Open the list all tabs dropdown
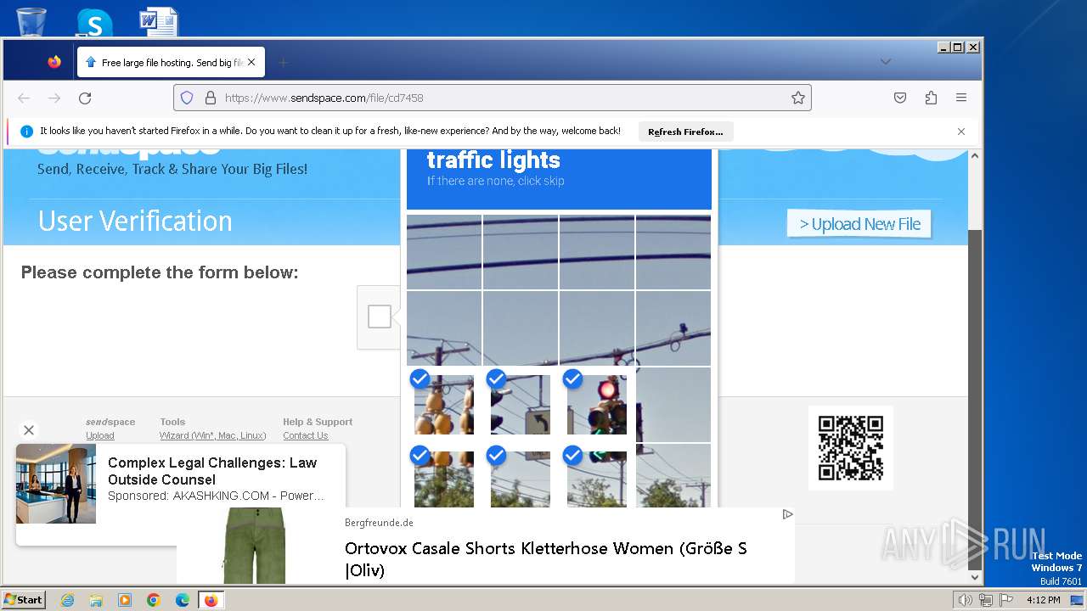1087x611 pixels. (x=886, y=62)
